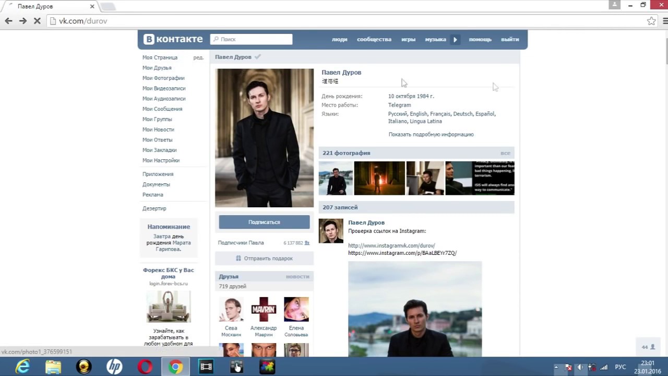Viewport: 668px width, 376px height.
Task: Open the HP icon in taskbar
Action: [x=114, y=367]
